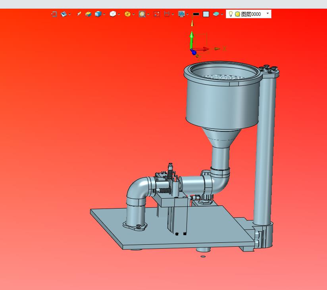Expand the zoom options dropdown arrow
Image resolution: width=327 pixels, height=290 pixels.
tap(148, 14)
